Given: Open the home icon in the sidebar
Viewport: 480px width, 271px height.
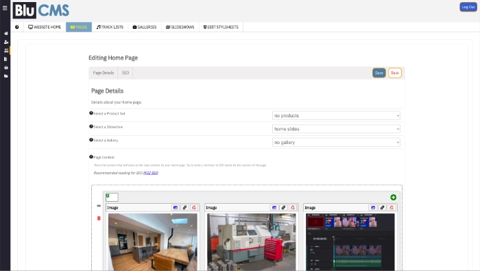Looking at the screenshot, I should (x=5, y=34).
